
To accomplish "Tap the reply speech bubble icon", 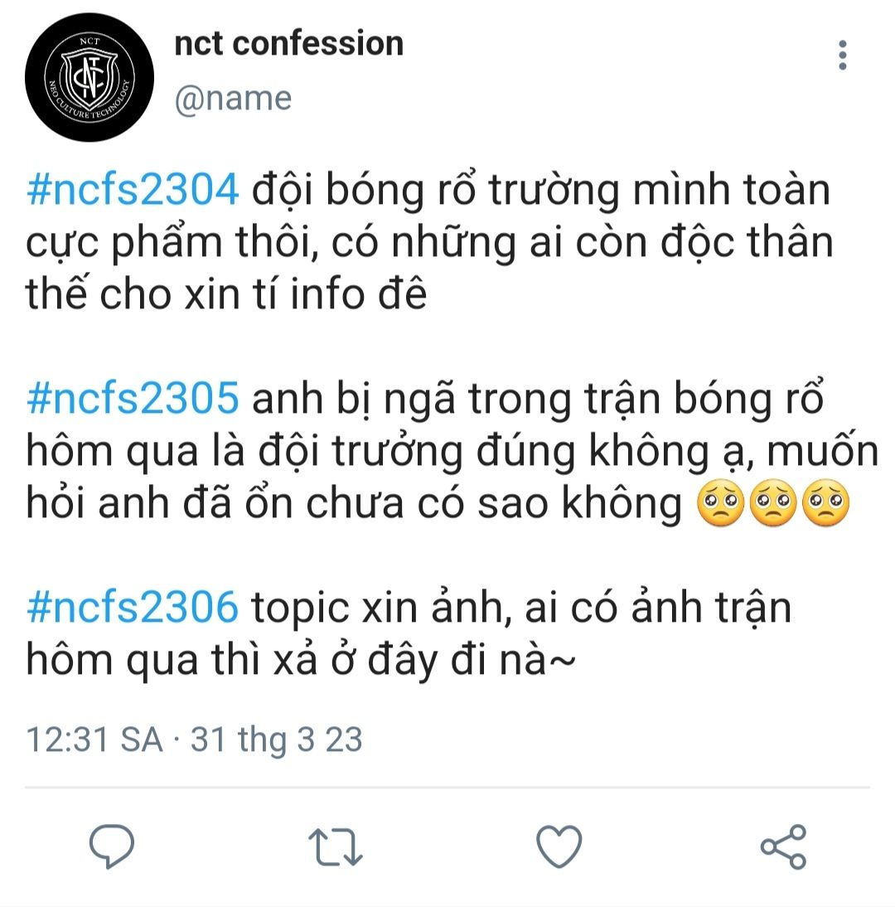I will coord(112,846).
